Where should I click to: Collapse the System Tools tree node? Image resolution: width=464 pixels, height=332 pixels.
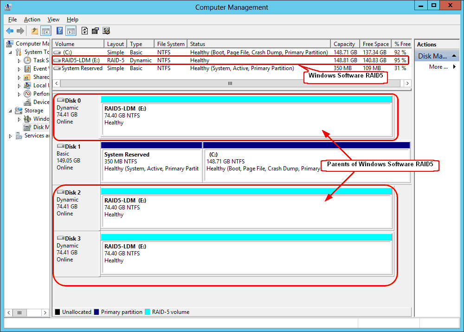(11, 52)
